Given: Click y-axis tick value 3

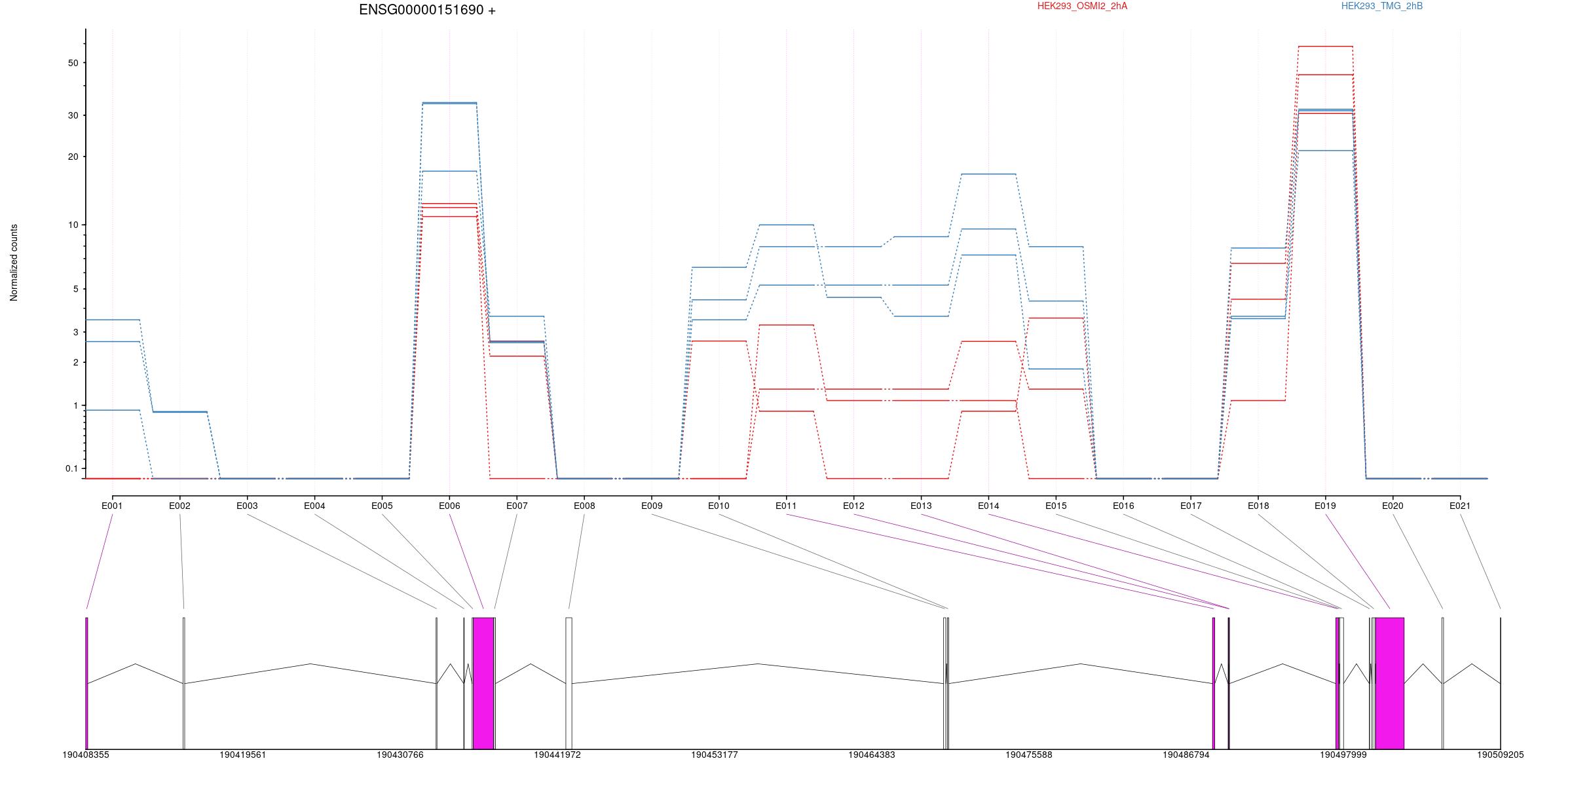Looking at the screenshot, I should click(75, 332).
